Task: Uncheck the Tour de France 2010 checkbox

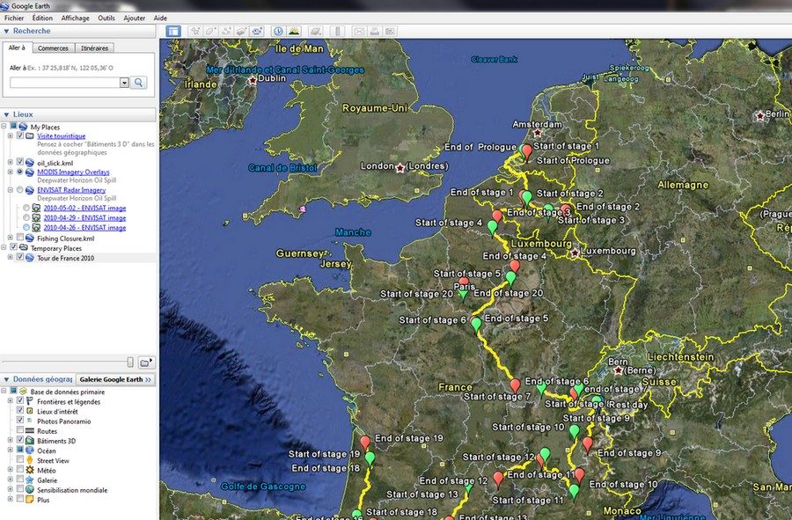Action: [20, 258]
